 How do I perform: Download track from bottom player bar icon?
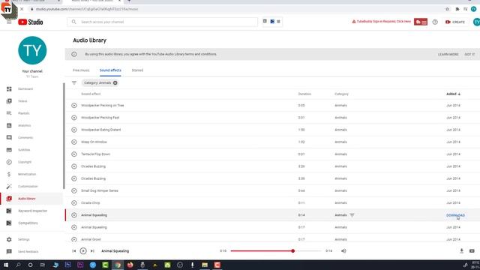[x=461, y=251]
